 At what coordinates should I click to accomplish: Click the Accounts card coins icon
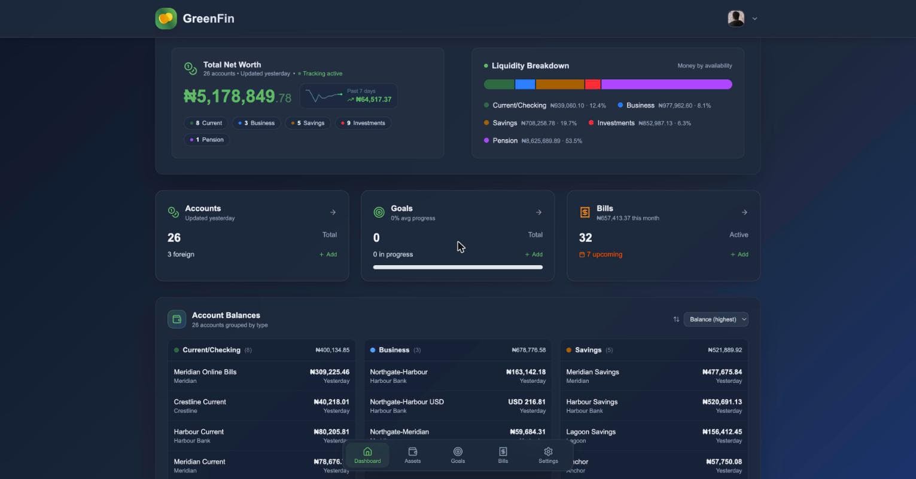coord(174,212)
